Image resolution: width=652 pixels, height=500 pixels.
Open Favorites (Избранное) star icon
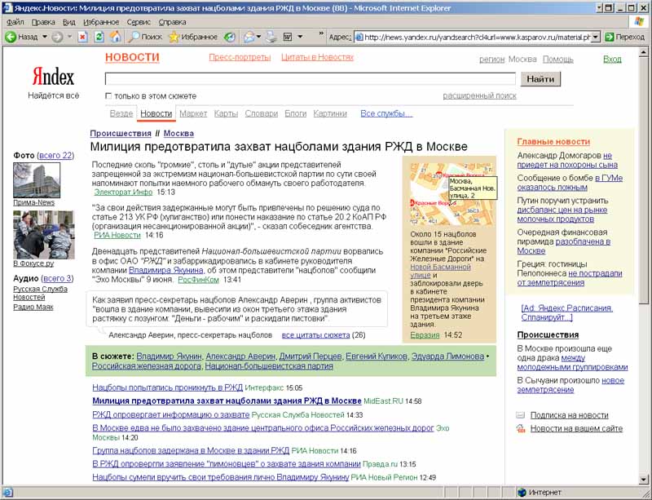pyautogui.click(x=193, y=37)
